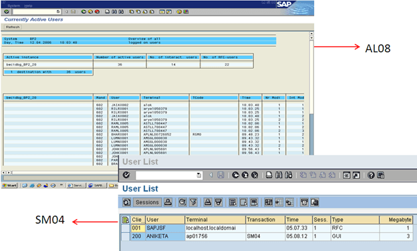Click Set Filter funnel in SM04 toolbar
The width and height of the screenshot is (417, 251).
pos(193,202)
